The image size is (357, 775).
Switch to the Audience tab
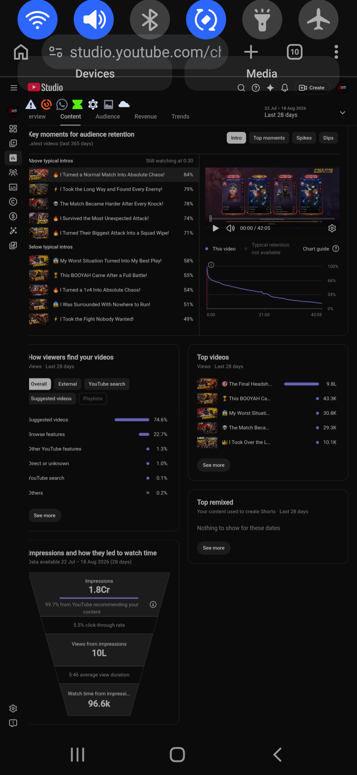tap(108, 117)
